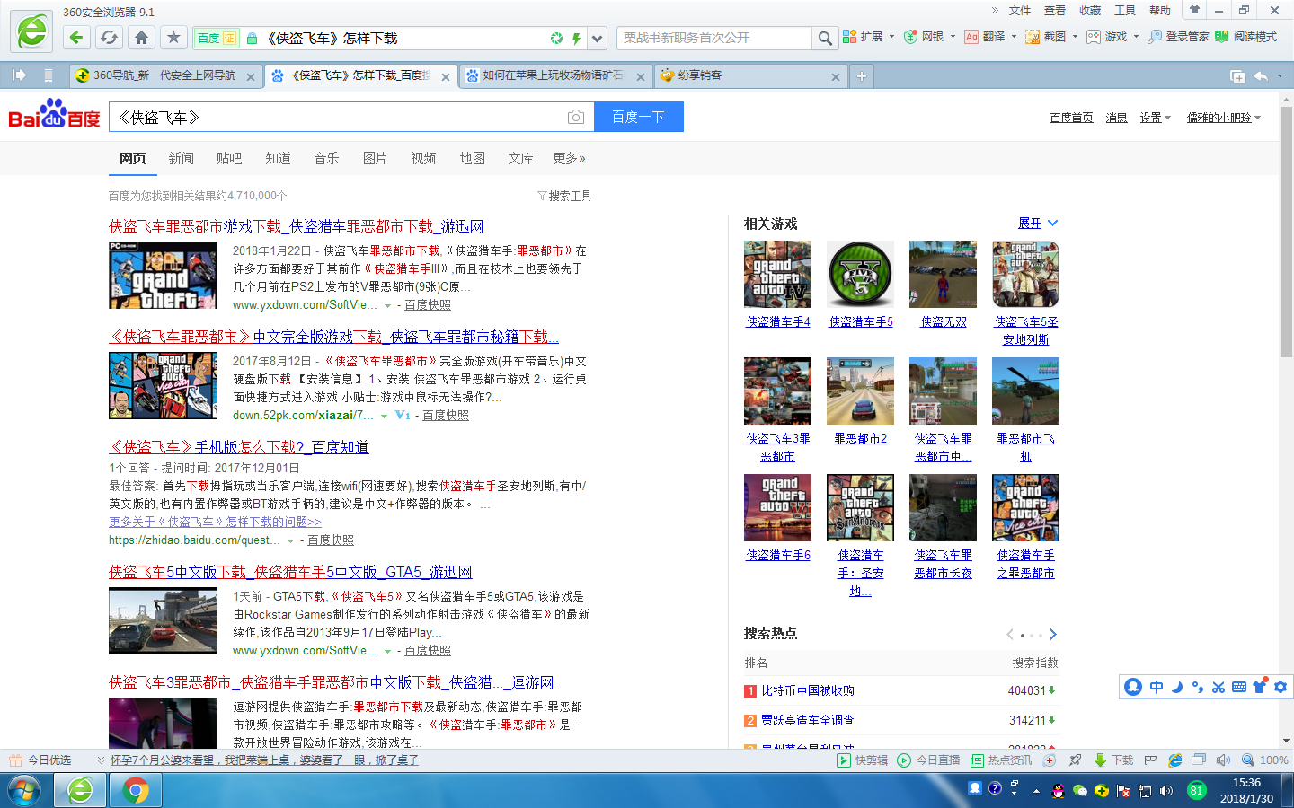The width and height of the screenshot is (1294, 808).
Task: Open the 收藏 favorites menu
Action: point(1090,11)
